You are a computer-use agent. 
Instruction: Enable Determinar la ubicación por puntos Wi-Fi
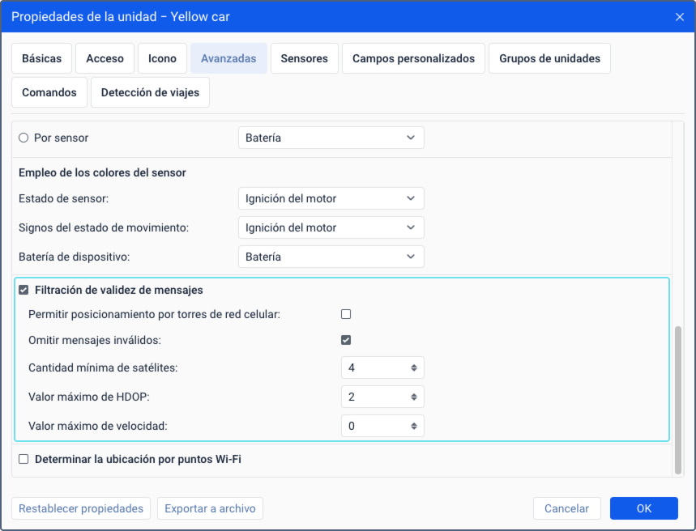(23, 459)
